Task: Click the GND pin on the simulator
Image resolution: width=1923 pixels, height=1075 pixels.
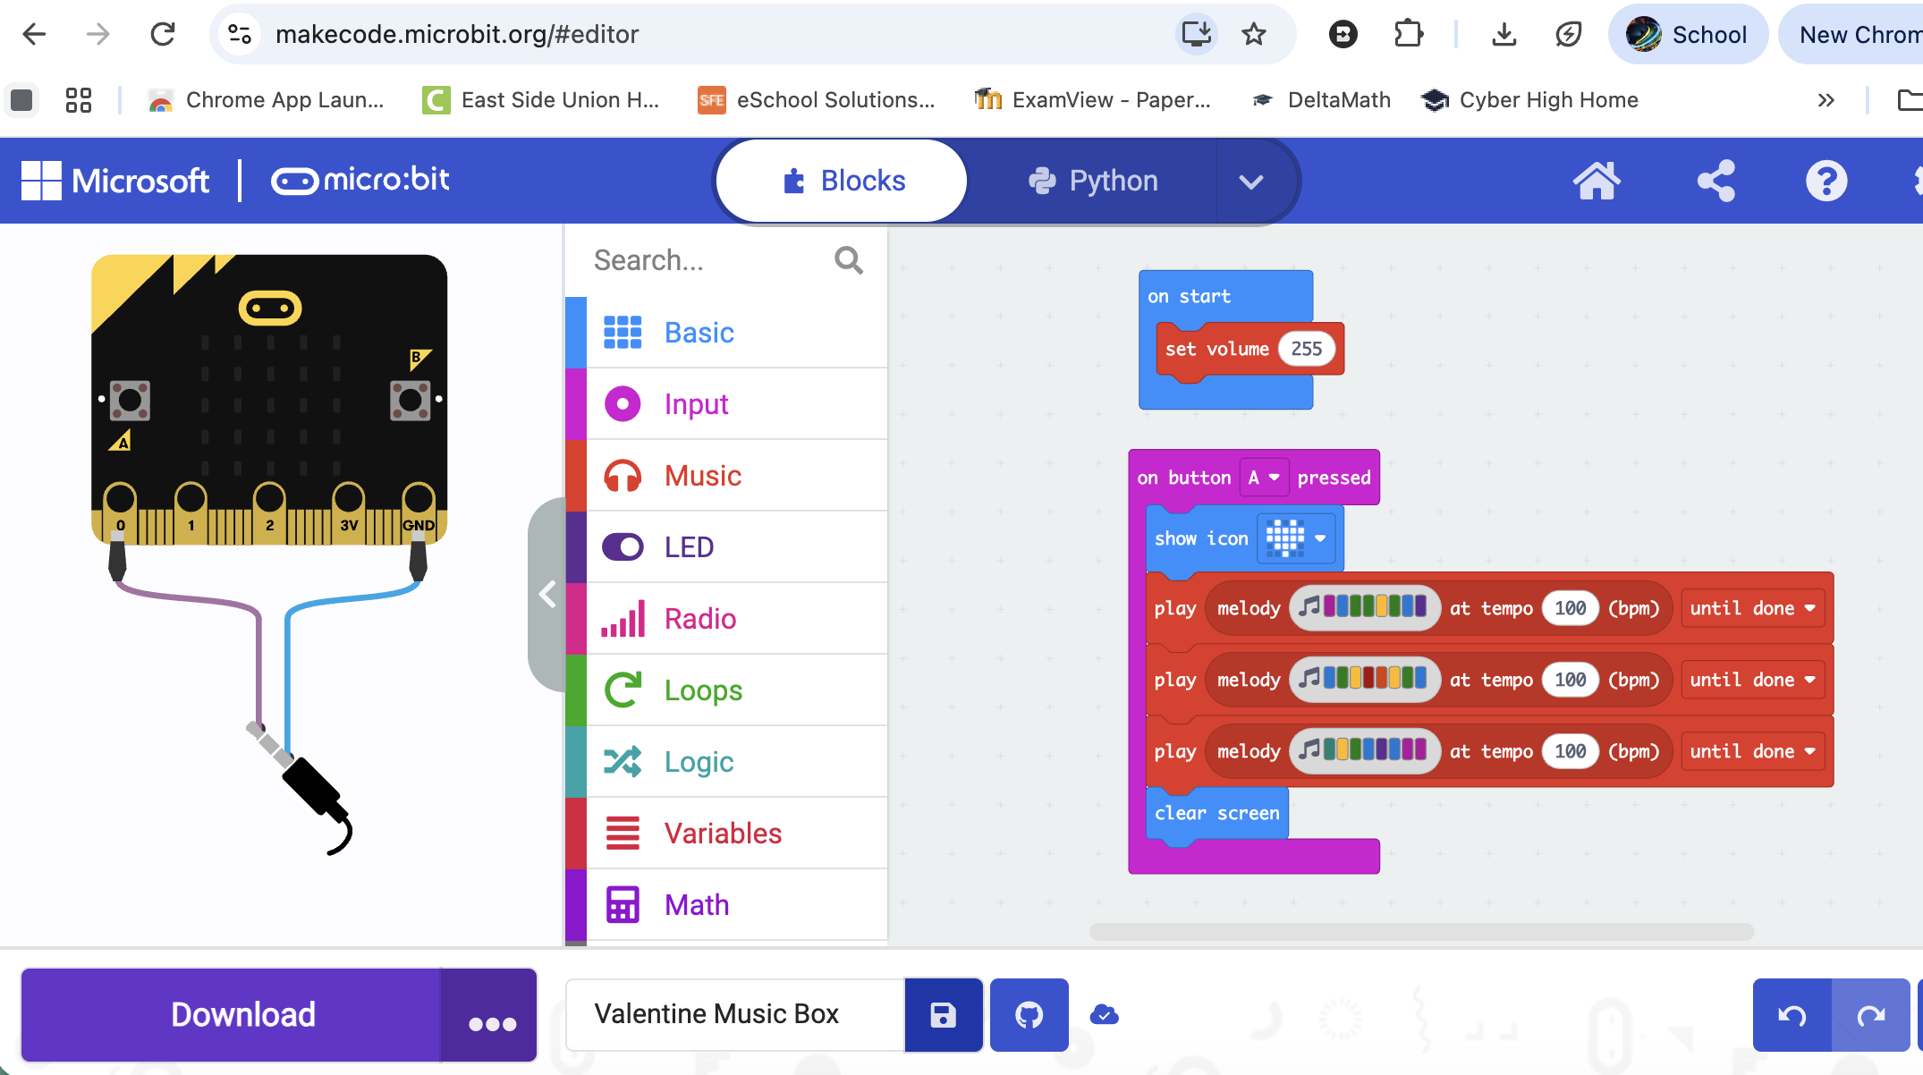Action: [x=418, y=512]
